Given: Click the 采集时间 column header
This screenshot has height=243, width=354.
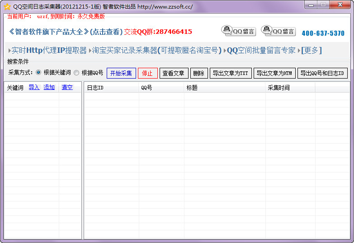Looking at the screenshot, I should [290, 88].
